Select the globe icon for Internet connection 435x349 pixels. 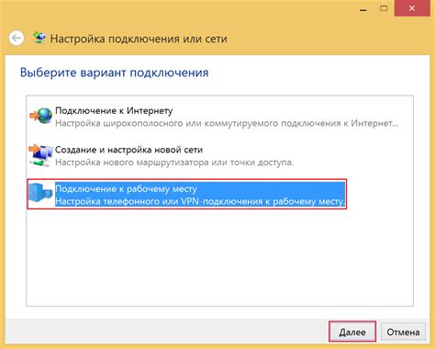point(41,116)
